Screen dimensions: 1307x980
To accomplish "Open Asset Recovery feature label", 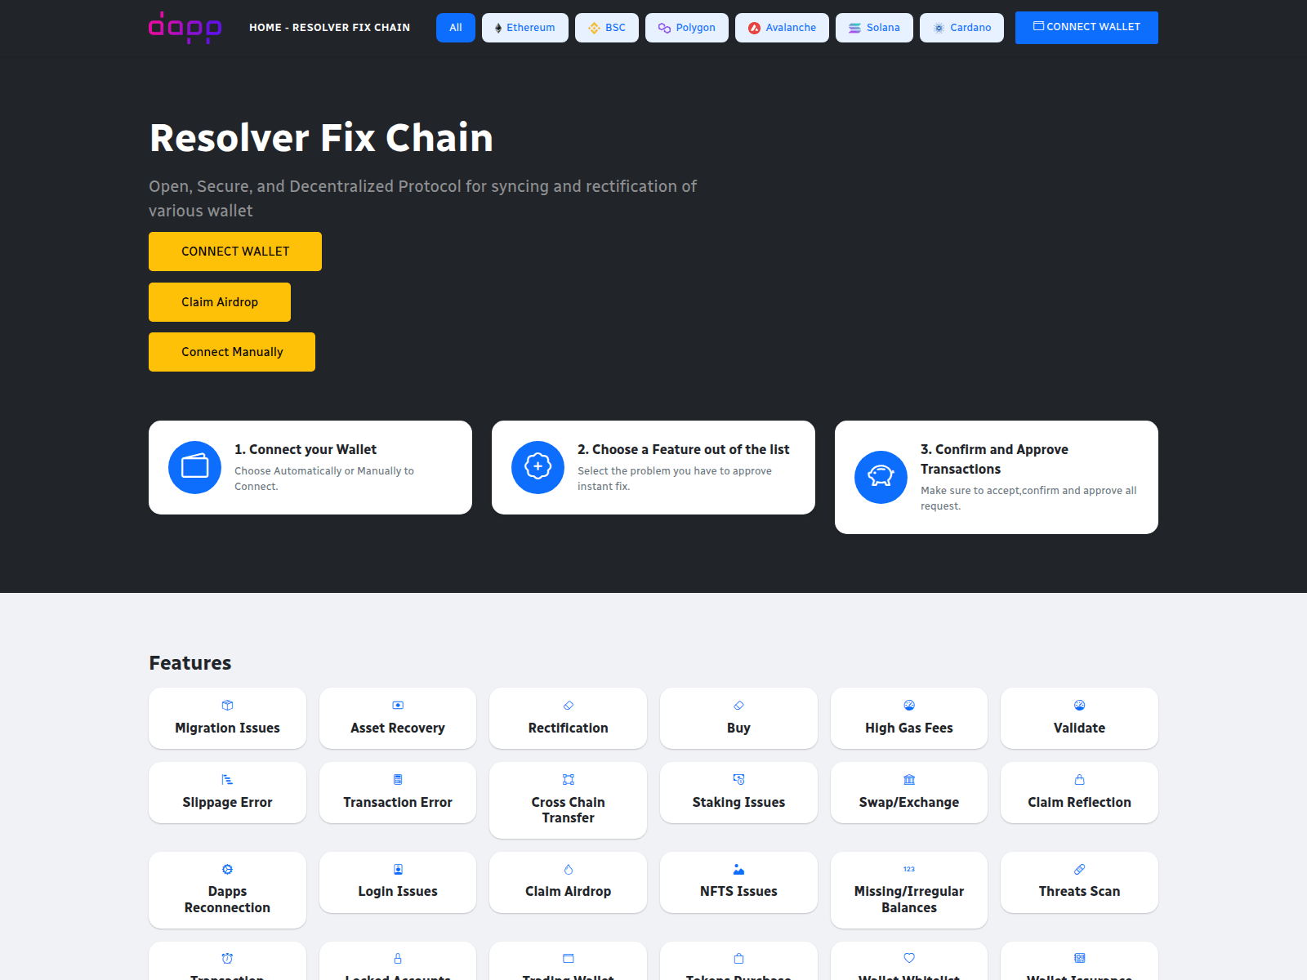I will pos(398,728).
